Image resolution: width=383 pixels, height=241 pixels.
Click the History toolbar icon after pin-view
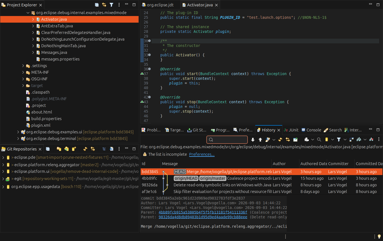coord(307,140)
